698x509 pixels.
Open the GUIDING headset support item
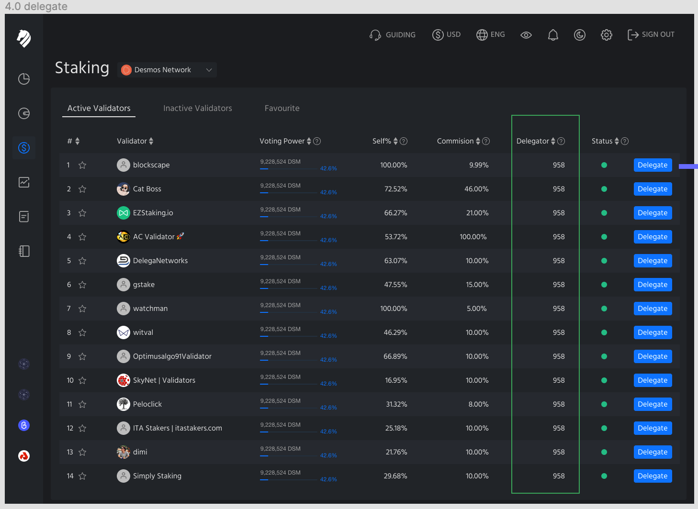tap(393, 35)
